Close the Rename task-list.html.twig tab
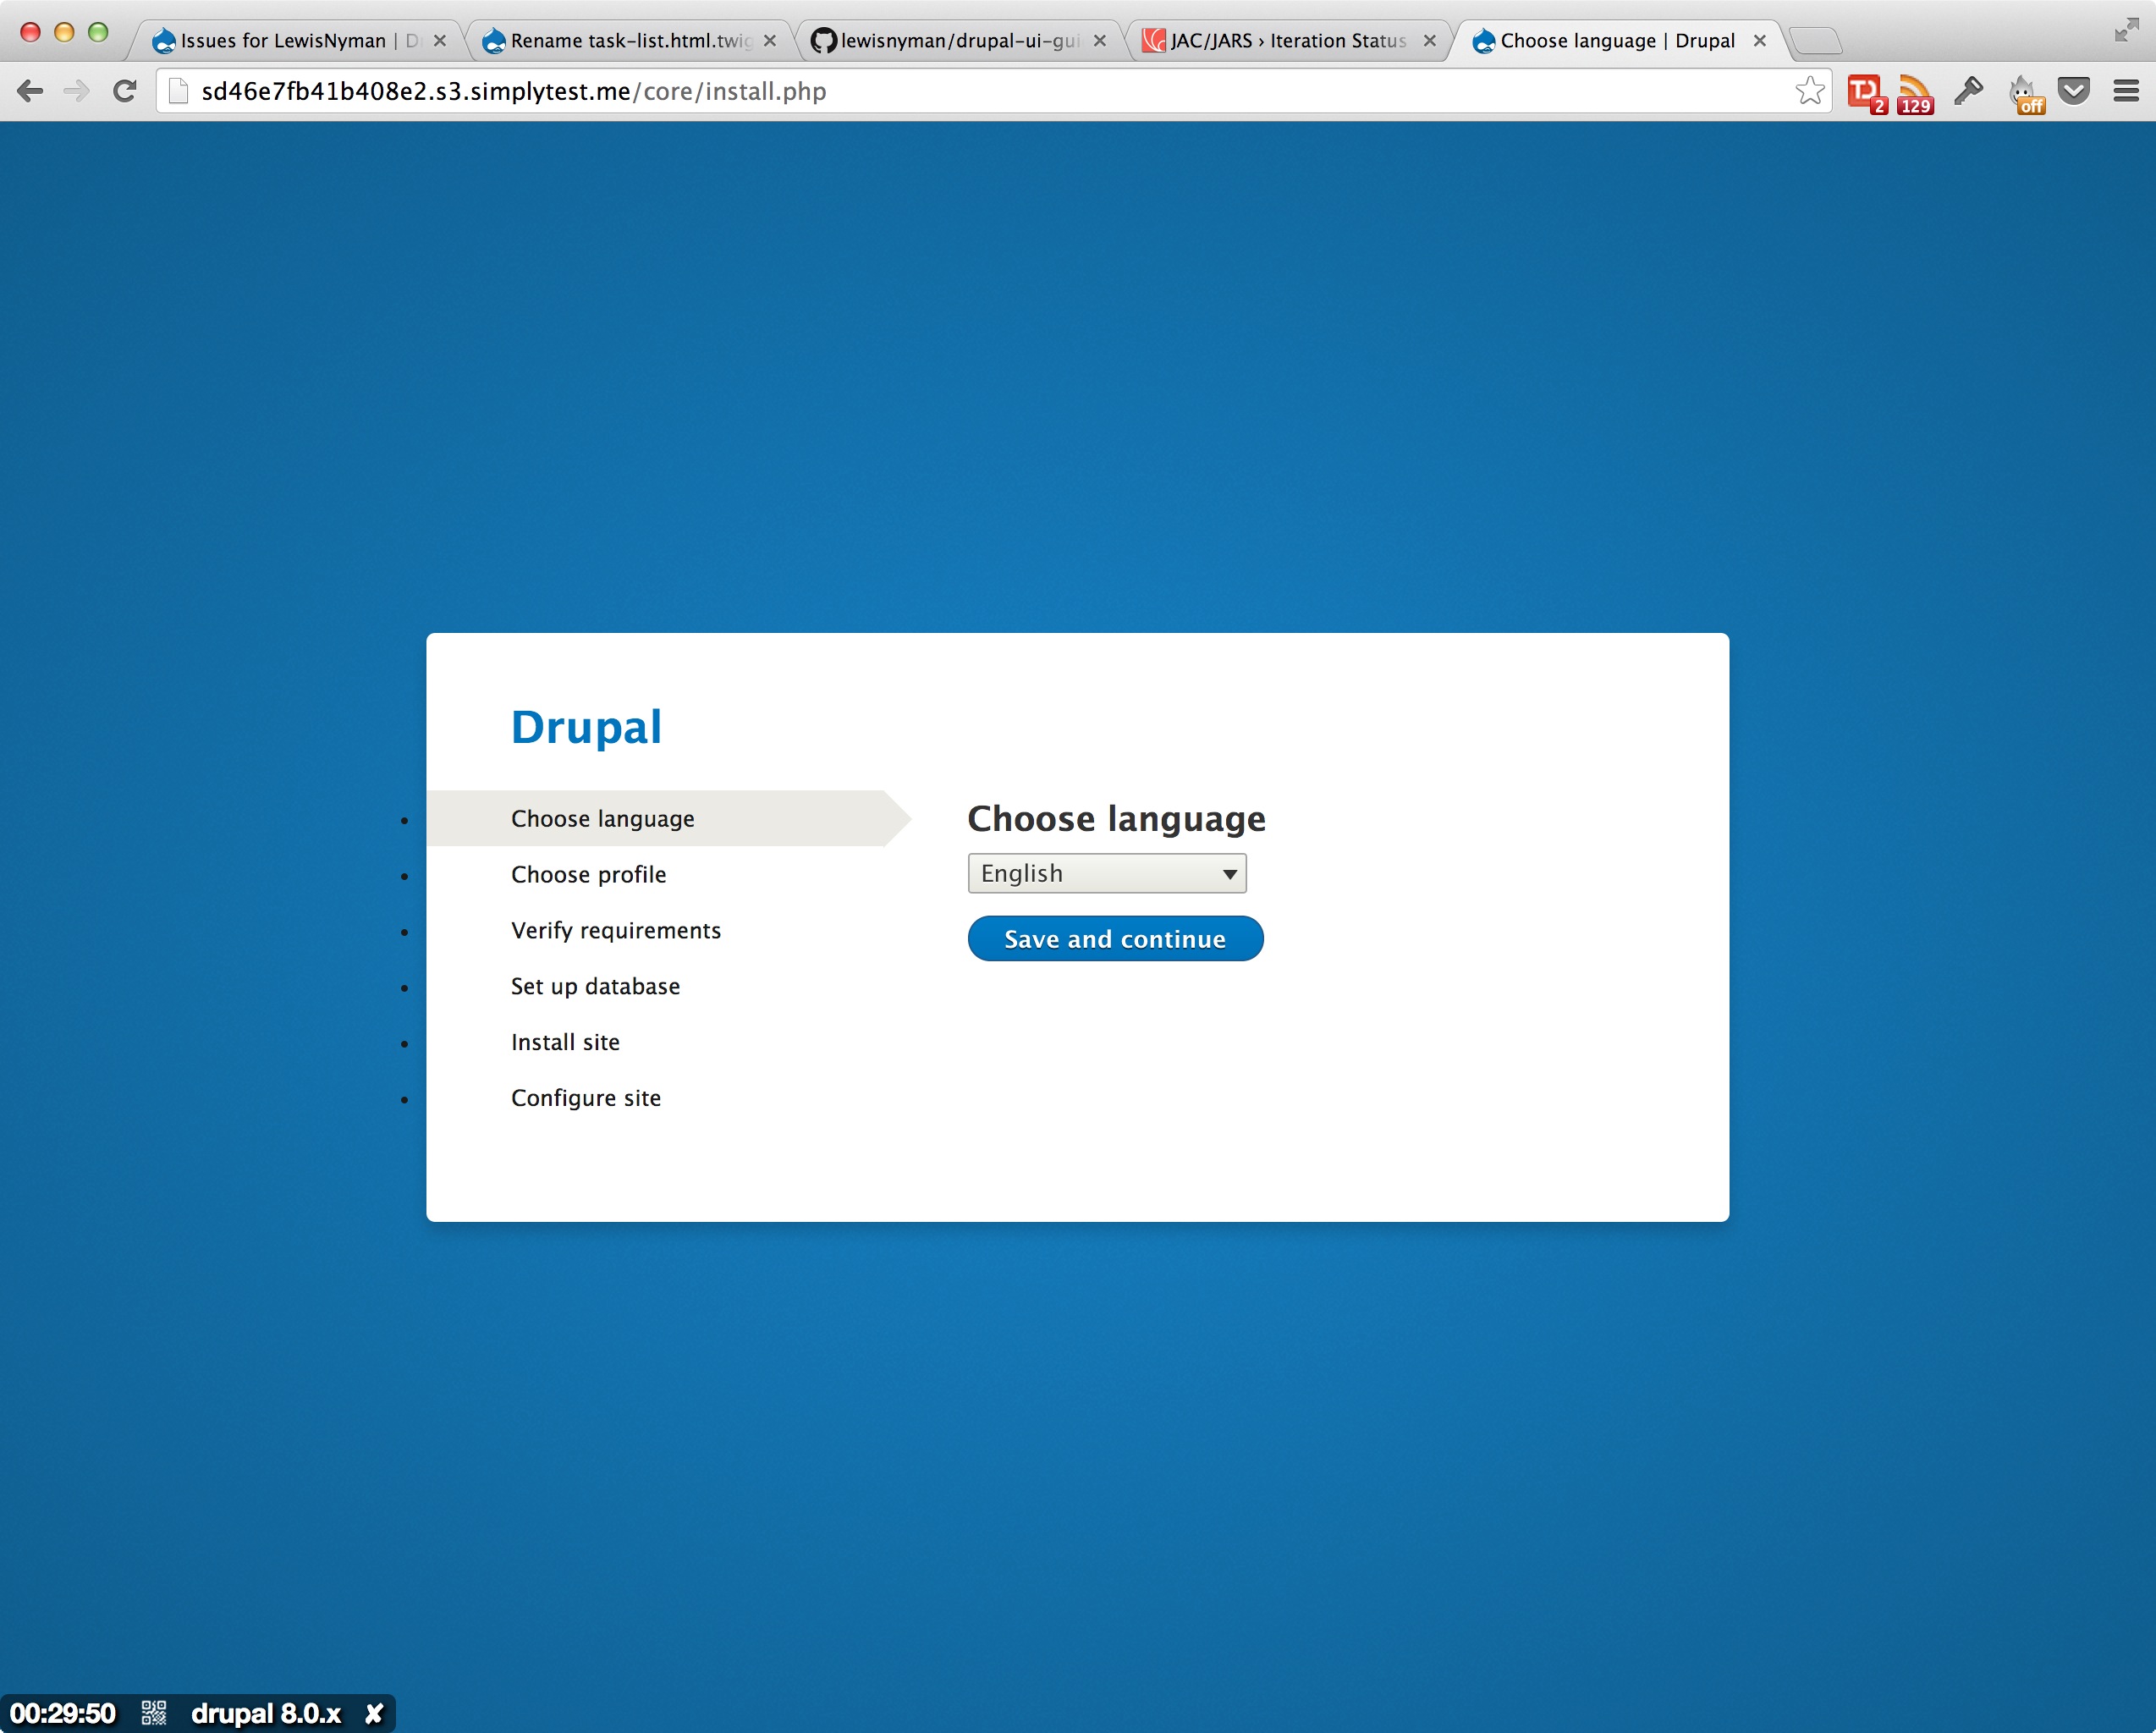Image resolution: width=2156 pixels, height=1733 pixels. (770, 41)
